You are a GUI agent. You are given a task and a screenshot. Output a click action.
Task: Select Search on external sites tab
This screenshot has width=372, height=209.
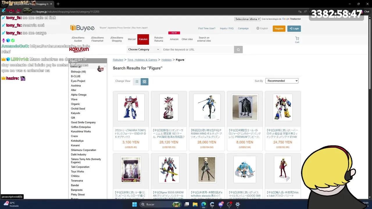pyautogui.click(x=204, y=39)
